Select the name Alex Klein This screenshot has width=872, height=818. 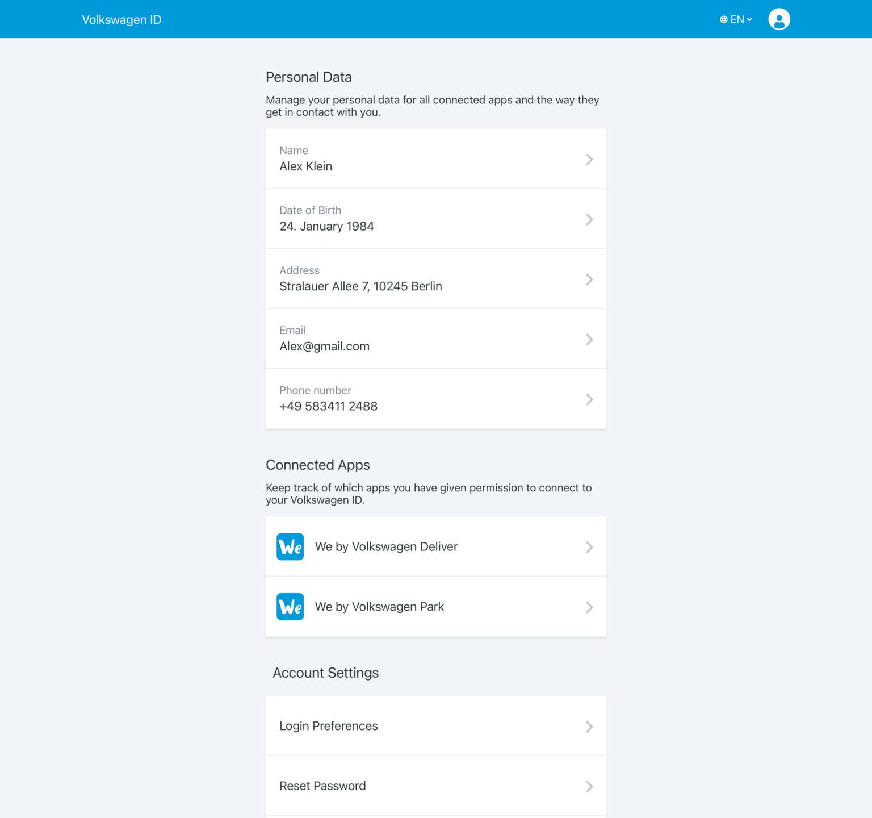pos(306,166)
